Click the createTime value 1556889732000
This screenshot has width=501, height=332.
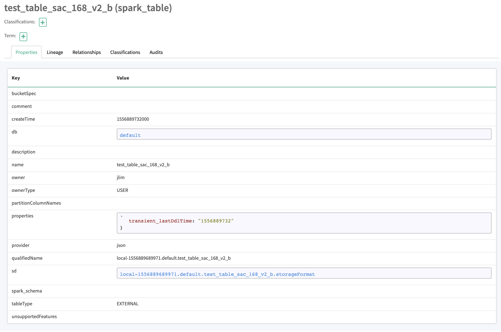pos(133,119)
